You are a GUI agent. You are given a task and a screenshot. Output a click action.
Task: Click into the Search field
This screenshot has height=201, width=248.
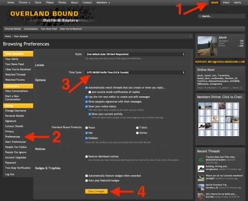click(x=221, y=16)
